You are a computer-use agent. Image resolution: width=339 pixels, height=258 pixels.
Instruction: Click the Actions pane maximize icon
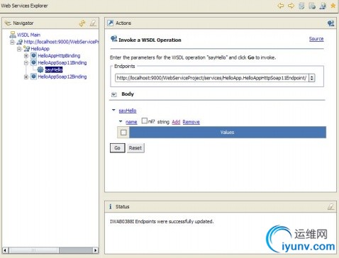(x=330, y=23)
